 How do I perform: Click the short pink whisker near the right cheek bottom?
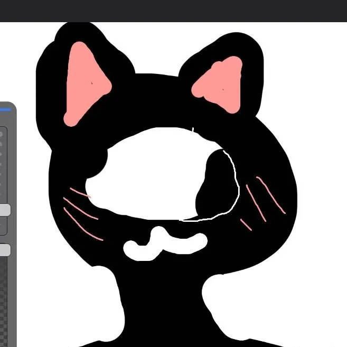[246, 225]
